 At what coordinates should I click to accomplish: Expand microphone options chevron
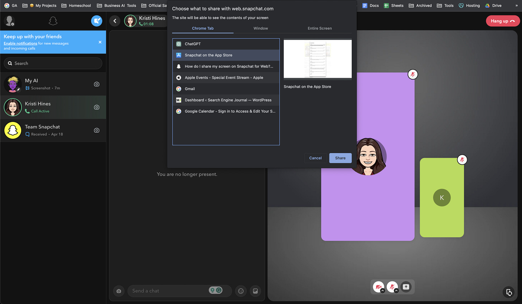pyautogui.click(x=396, y=290)
